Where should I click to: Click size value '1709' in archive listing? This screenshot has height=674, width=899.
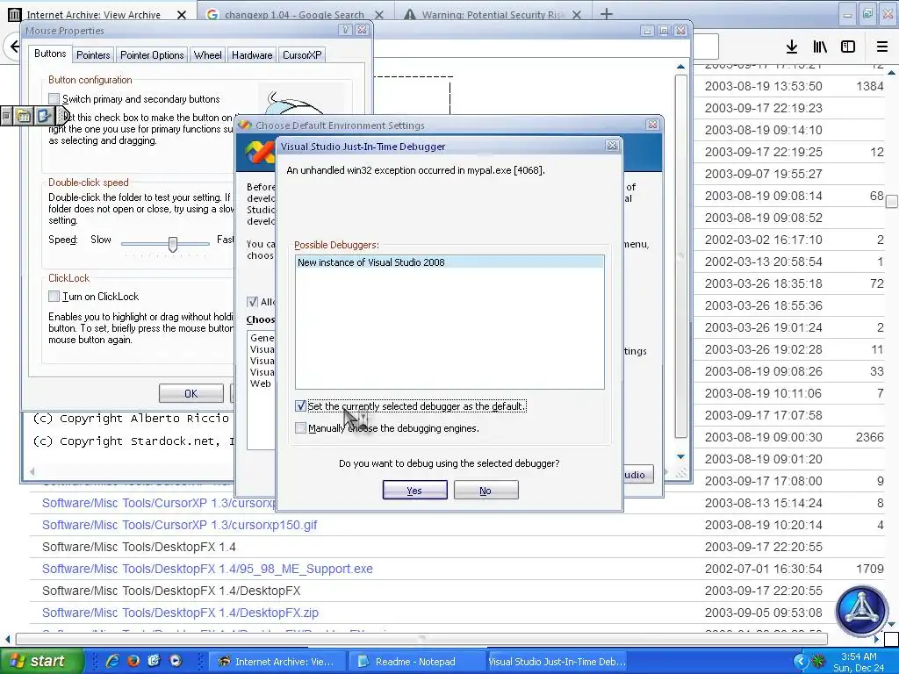click(870, 569)
